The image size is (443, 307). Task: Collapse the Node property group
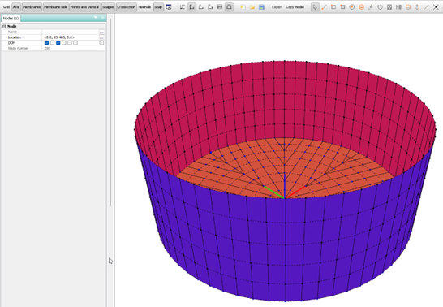[4, 26]
